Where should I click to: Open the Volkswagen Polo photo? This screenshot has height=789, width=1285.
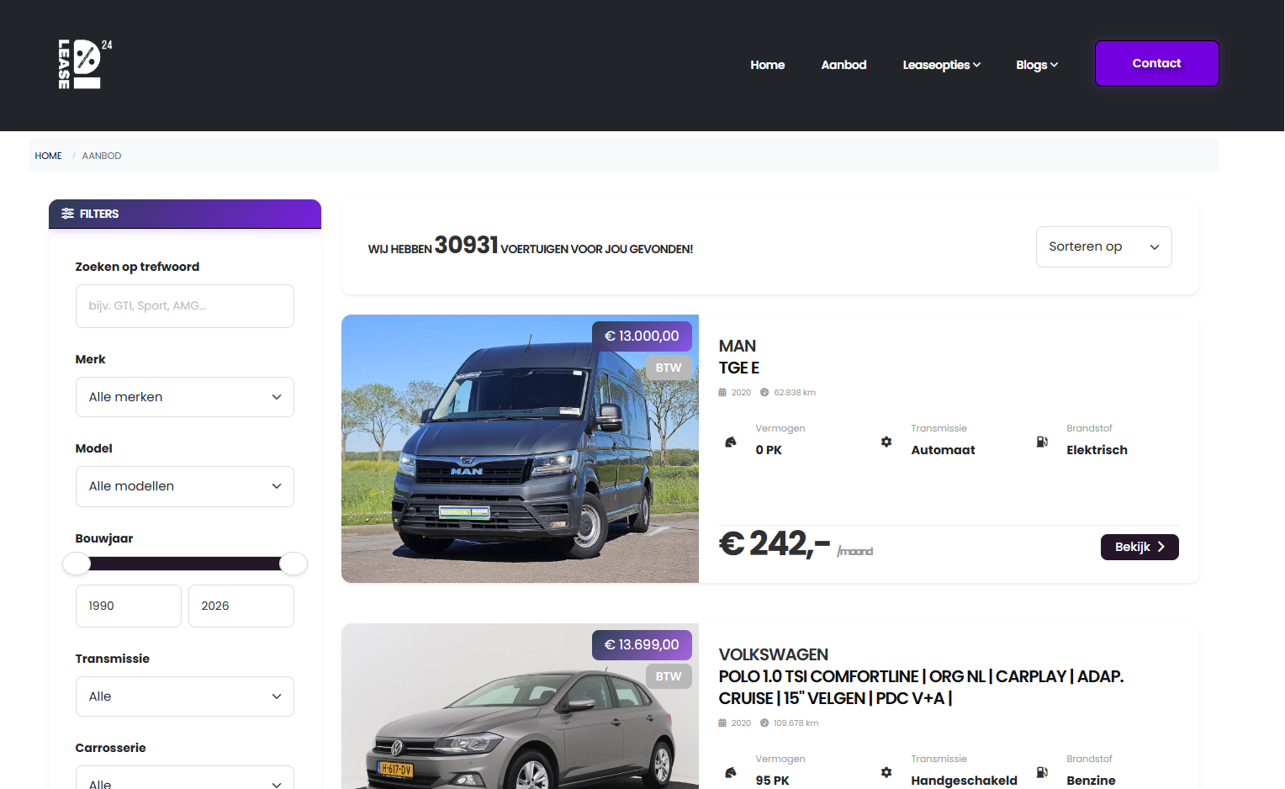pyautogui.click(x=520, y=706)
